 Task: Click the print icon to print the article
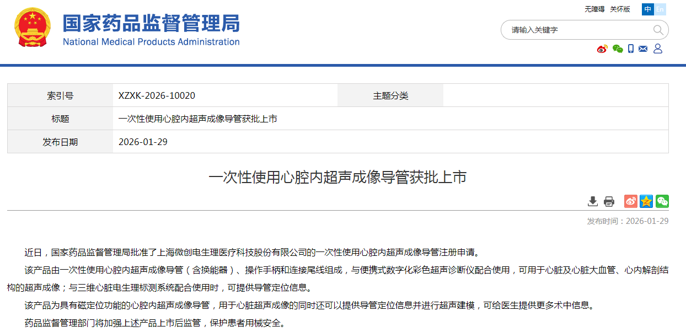pos(609,201)
